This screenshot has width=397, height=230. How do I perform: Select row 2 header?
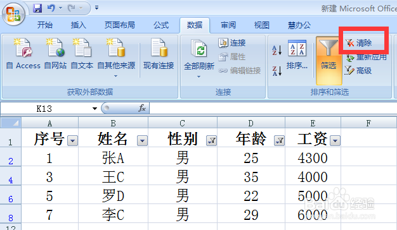tap(11, 157)
